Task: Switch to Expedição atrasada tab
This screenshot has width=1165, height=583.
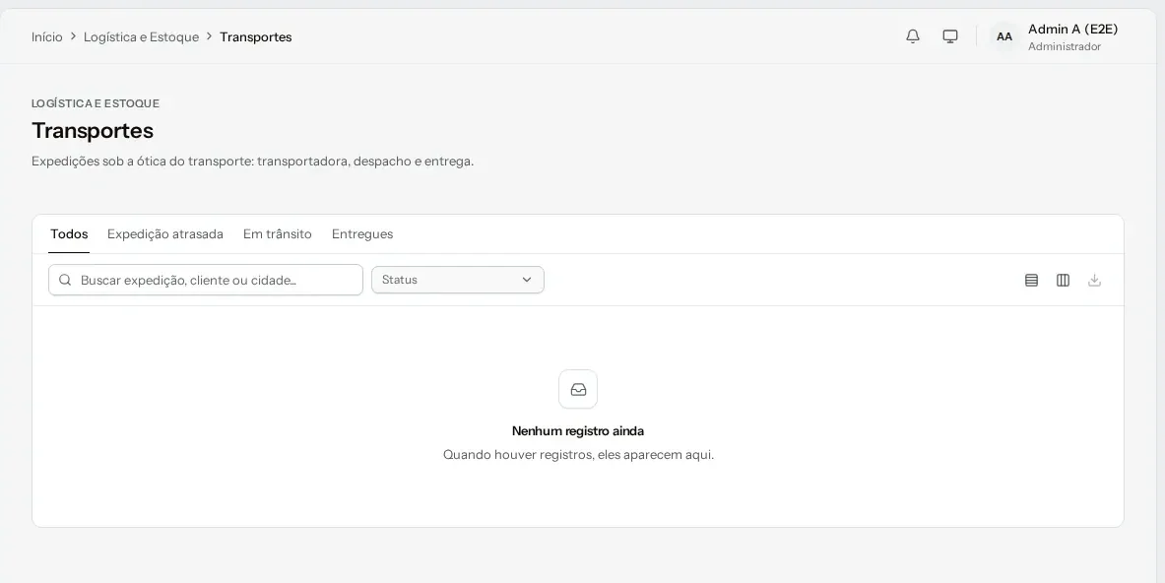Action: point(164,234)
